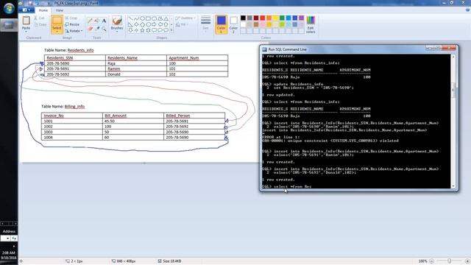Click the taskbar running app thumbnail
The image size is (471, 265).
[9, 25]
